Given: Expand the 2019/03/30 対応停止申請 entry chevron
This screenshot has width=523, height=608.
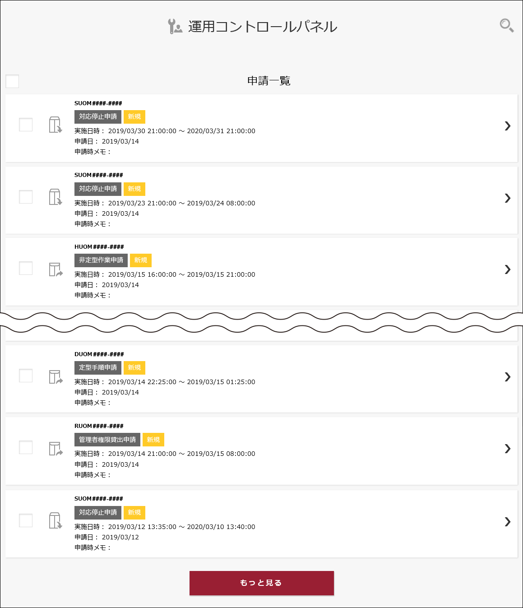Looking at the screenshot, I should 508,126.
